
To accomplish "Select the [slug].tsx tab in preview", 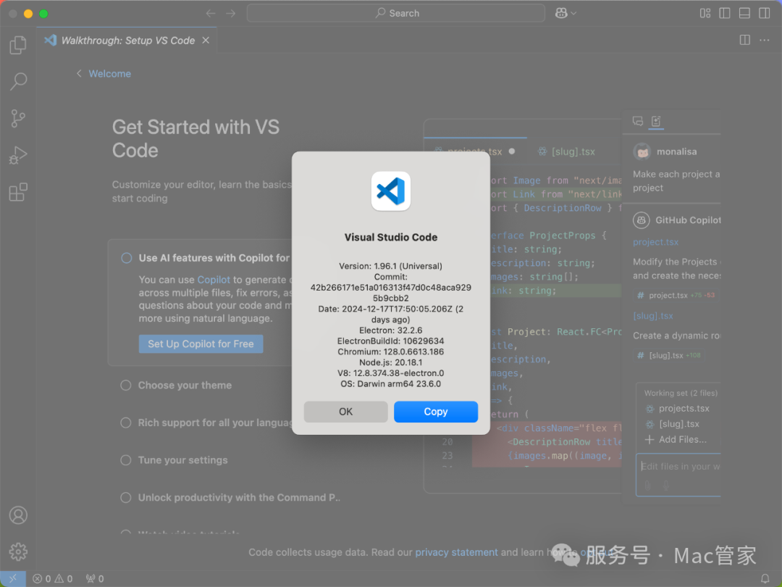I will click(x=566, y=151).
